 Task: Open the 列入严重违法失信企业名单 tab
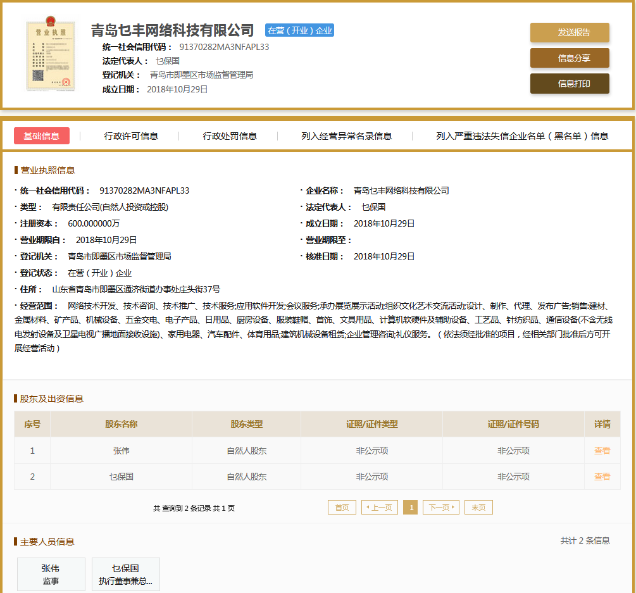(522, 136)
